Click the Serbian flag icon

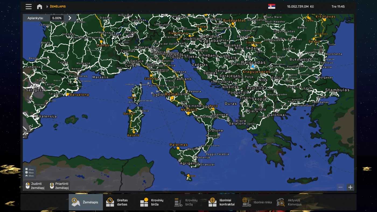click(271, 6)
